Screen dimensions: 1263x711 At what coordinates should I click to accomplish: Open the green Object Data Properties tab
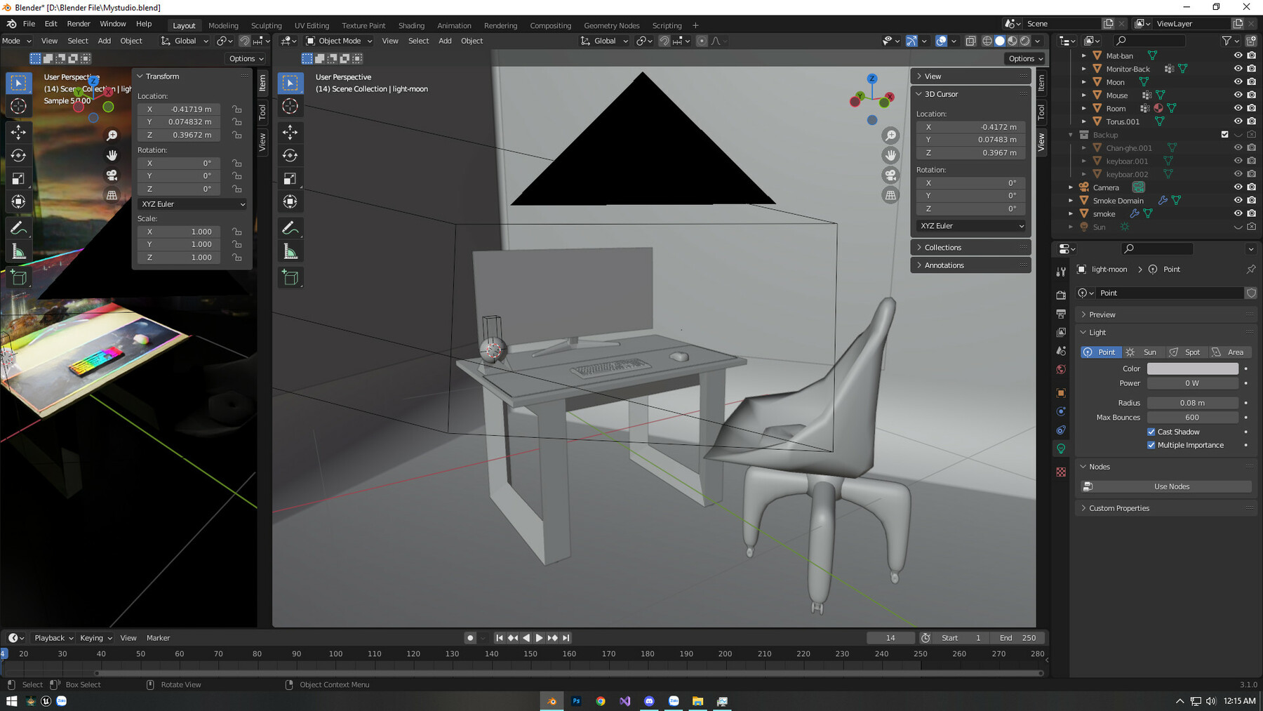(1061, 447)
